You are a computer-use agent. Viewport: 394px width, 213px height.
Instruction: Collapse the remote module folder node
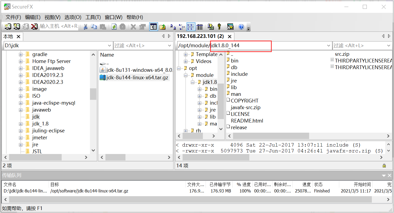tap(186, 75)
